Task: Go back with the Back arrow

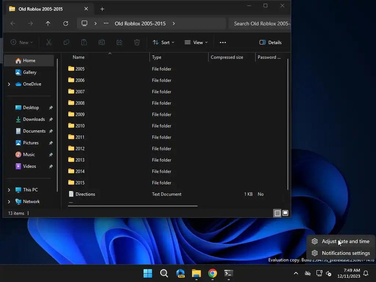Action: click(13, 23)
